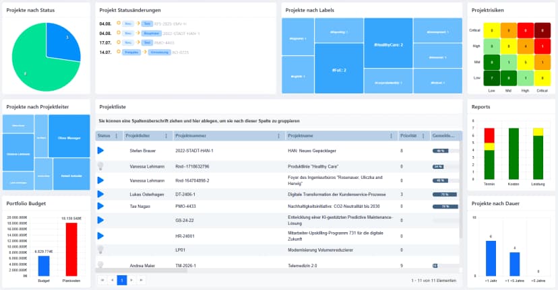Click the 'Stefan Brauer' cell
558x290 pixels.
(143, 151)
